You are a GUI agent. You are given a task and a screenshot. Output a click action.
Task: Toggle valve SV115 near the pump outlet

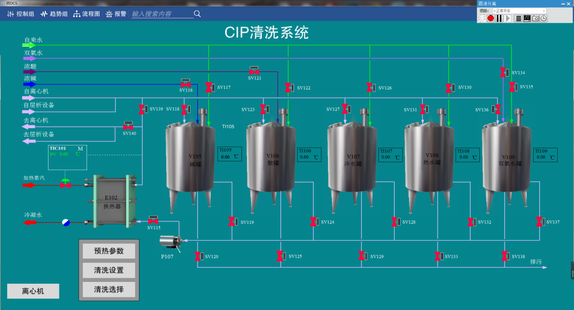click(154, 220)
